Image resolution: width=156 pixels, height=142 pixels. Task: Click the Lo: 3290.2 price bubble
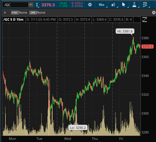78,128
